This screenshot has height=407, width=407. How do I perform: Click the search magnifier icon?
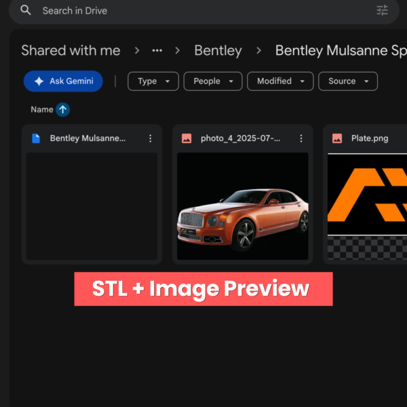26,10
